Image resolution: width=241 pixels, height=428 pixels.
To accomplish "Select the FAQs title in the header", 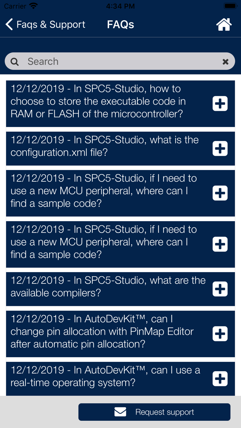I will 120,24.
